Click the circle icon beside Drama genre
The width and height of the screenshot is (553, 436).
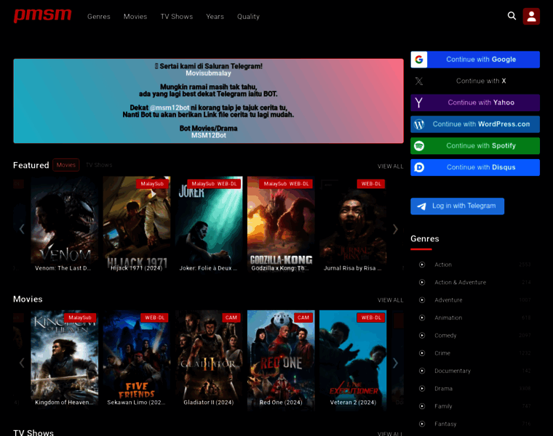422,389
